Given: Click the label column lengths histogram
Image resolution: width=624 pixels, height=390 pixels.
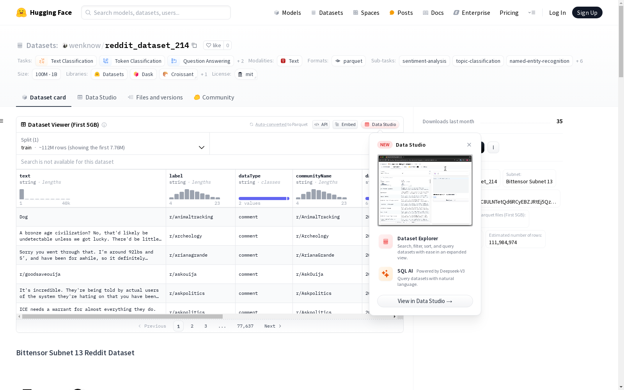Looking at the screenshot, I should 195,194.
